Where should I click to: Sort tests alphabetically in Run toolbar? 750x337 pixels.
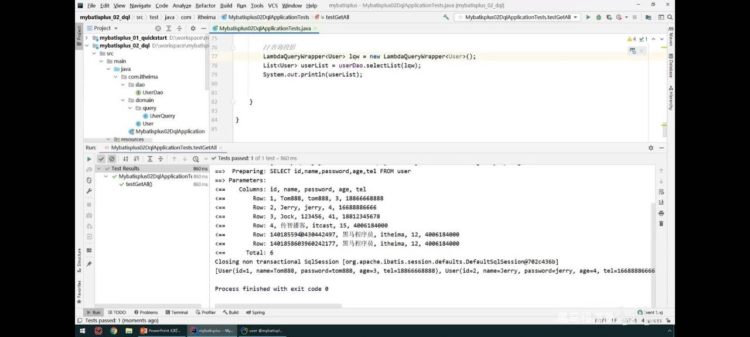point(125,159)
